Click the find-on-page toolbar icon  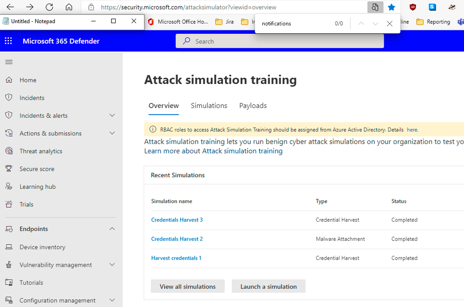point(375,7)
